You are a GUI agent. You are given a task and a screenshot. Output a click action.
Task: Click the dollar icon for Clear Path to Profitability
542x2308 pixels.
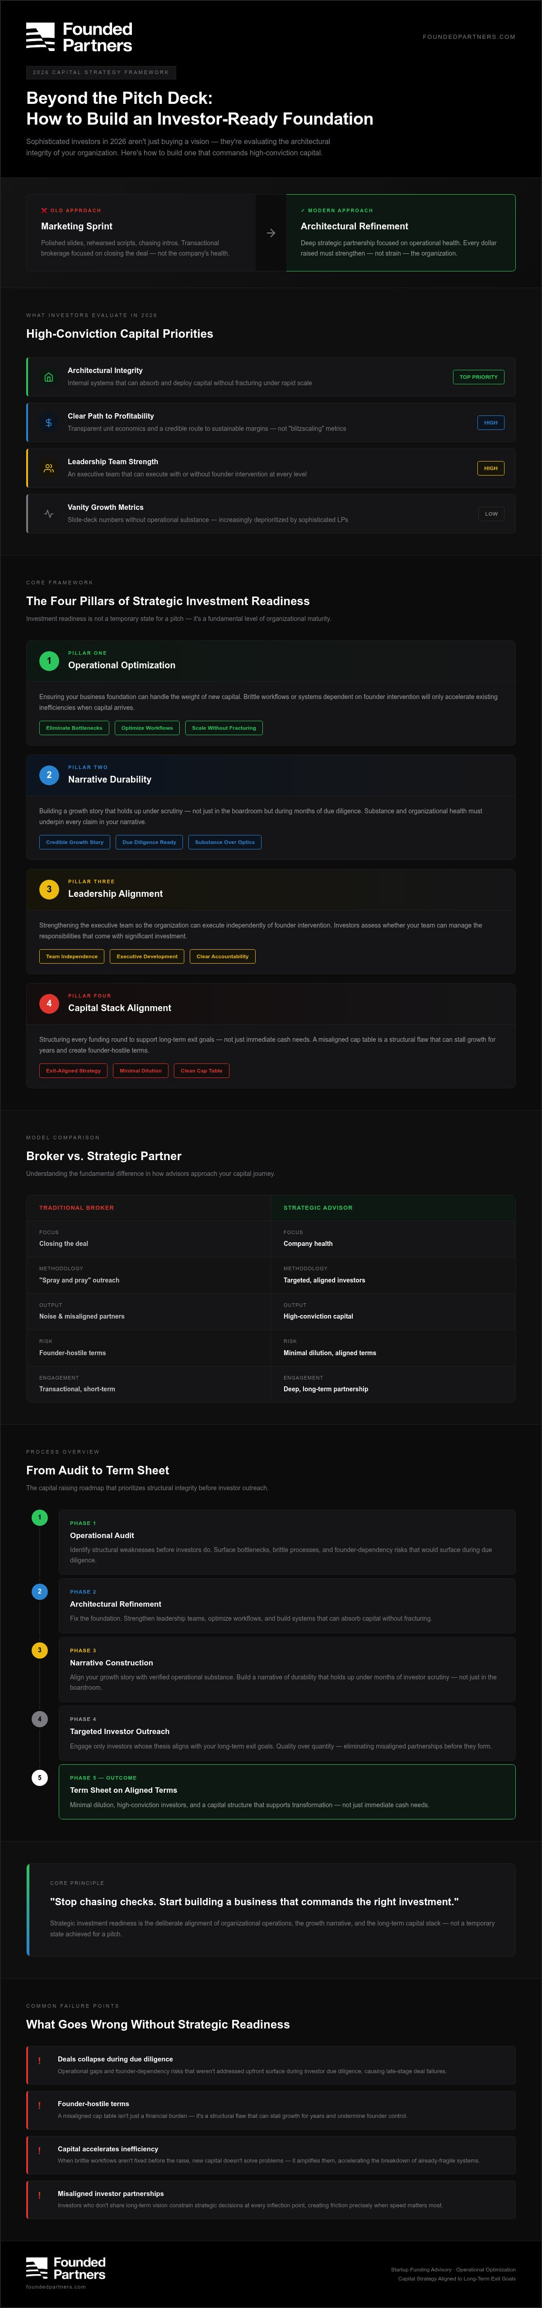coord(48,422)
